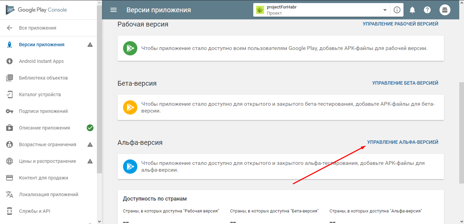This screenshot has width=464, height=224.
Task: Click the Google Play Console logo
Action: coord(36,10)
